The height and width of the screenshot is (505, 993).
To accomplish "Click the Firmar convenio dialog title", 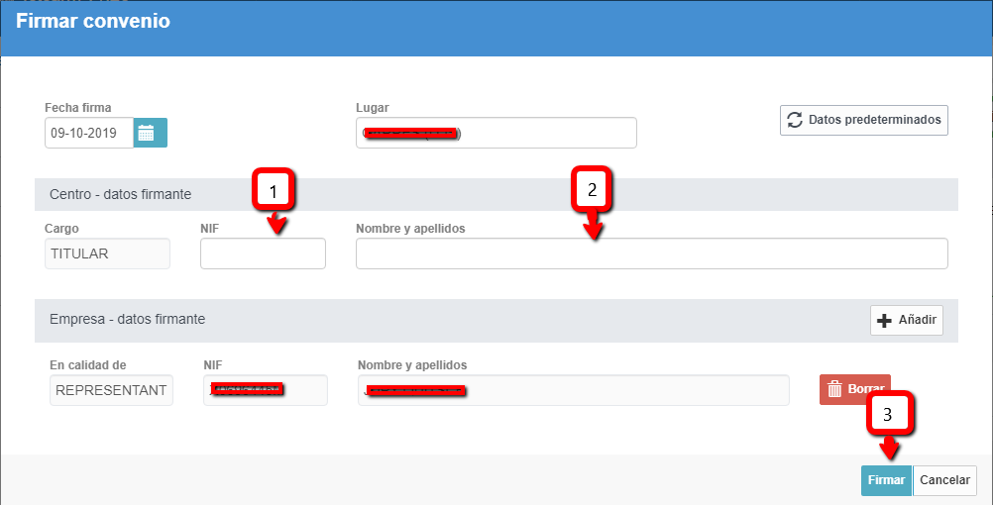I will point(93,21).
